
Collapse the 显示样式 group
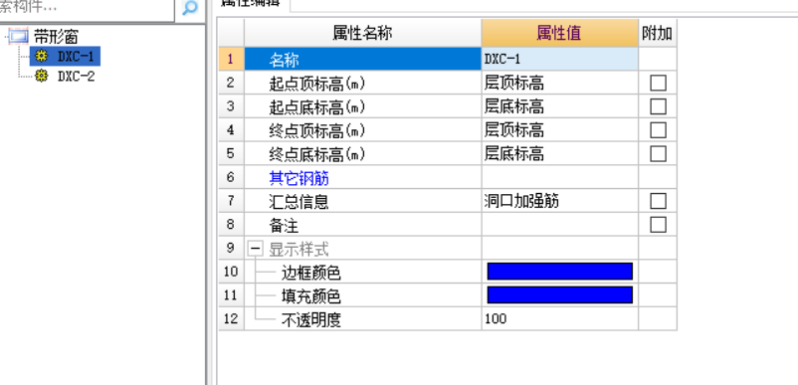click(256, 250)
